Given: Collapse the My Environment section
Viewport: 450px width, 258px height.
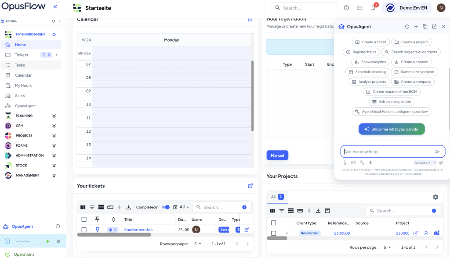Looking at the screenshot, I should point(54,35).
